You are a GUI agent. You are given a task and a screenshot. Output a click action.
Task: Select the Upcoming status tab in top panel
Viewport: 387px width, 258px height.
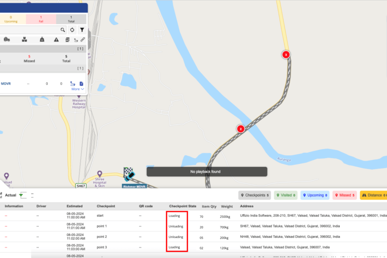11,19
